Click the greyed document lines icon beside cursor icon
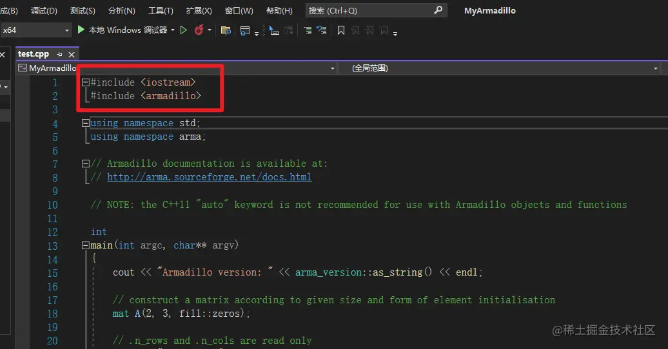Image resolution: width=668 pixels, height=349 pixels. (289, 30)
